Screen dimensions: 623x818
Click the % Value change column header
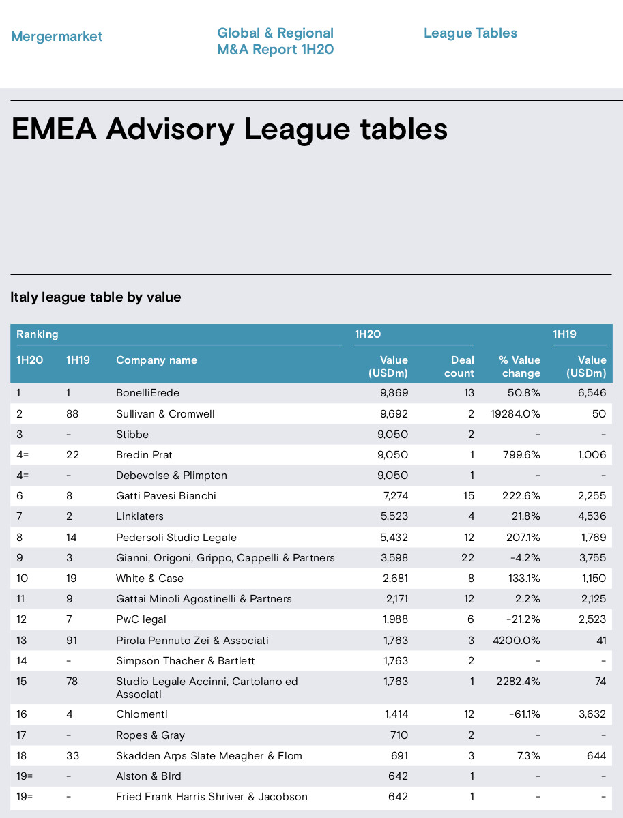tap(520, 366)
